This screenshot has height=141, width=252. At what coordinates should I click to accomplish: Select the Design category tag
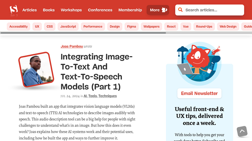click(x=115, y=27)
